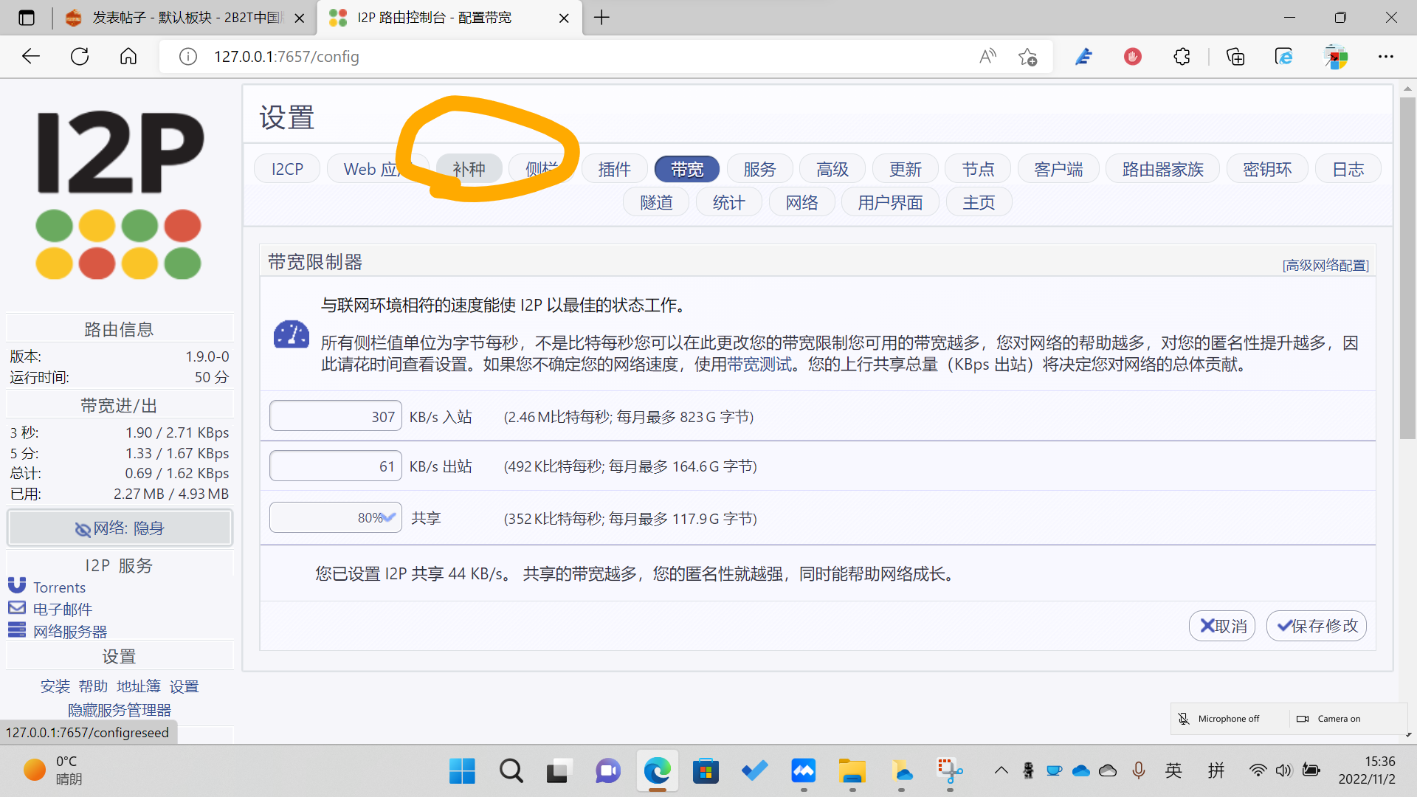The height and width of the screenshot is (797, 1417).
Task: Open the 日志 logging tab
Action: coord(1348,169)
